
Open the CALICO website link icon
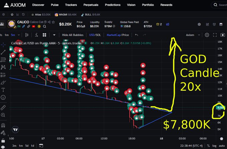coord(29,26)
